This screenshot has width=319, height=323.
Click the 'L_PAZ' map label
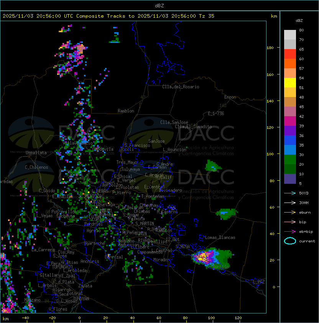[x=259, y=282]
